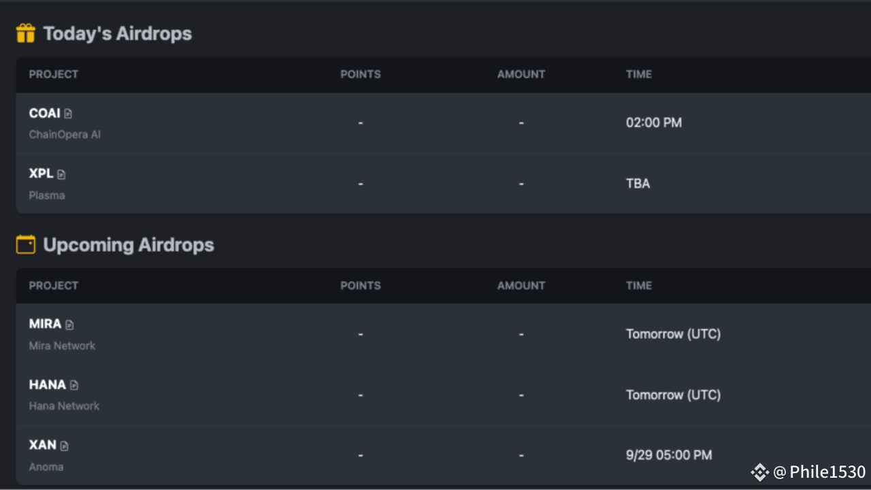871x490 pixels.
Task: Click the document icon beside XPL
Action: (61, 175)
